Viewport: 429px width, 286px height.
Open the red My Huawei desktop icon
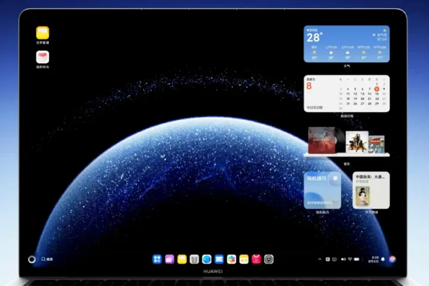coord(42,57)
